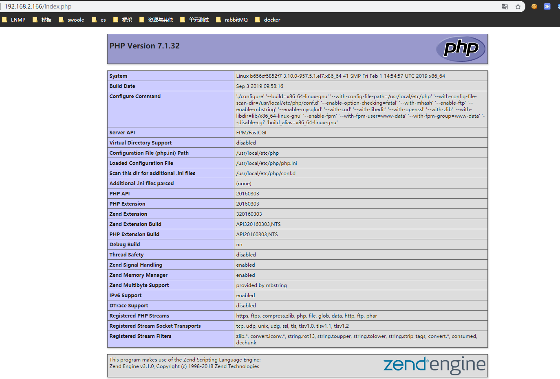Click the DTrace Support label
The height and width of the screenshot is (379, 560).
click(x=129, y=306)
